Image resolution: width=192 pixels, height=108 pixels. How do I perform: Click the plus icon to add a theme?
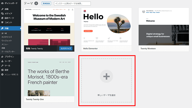pyautogui.click(x=106, y=76)
